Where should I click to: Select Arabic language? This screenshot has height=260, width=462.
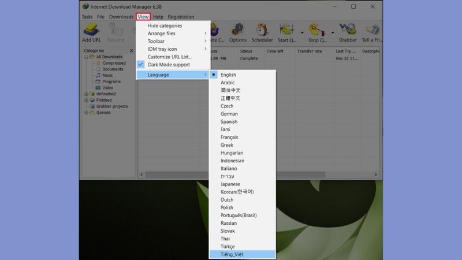(243, 83)
